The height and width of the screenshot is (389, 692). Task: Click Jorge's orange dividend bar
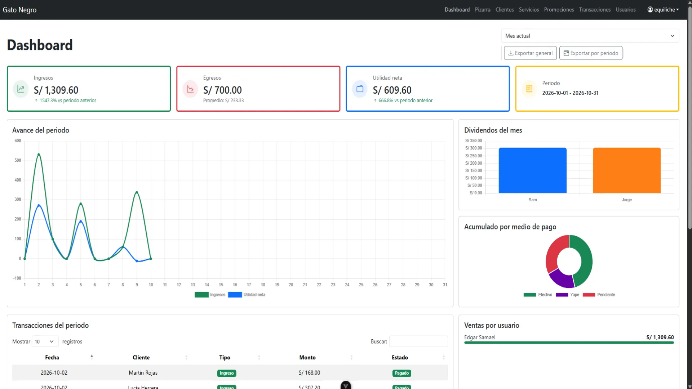(626, 170)
